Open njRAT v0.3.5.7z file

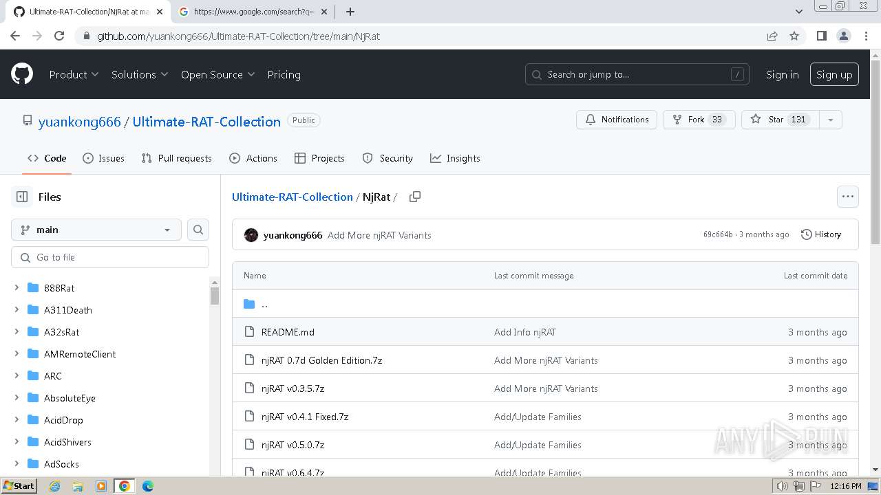pyautogui.click(x=293, y=388)
